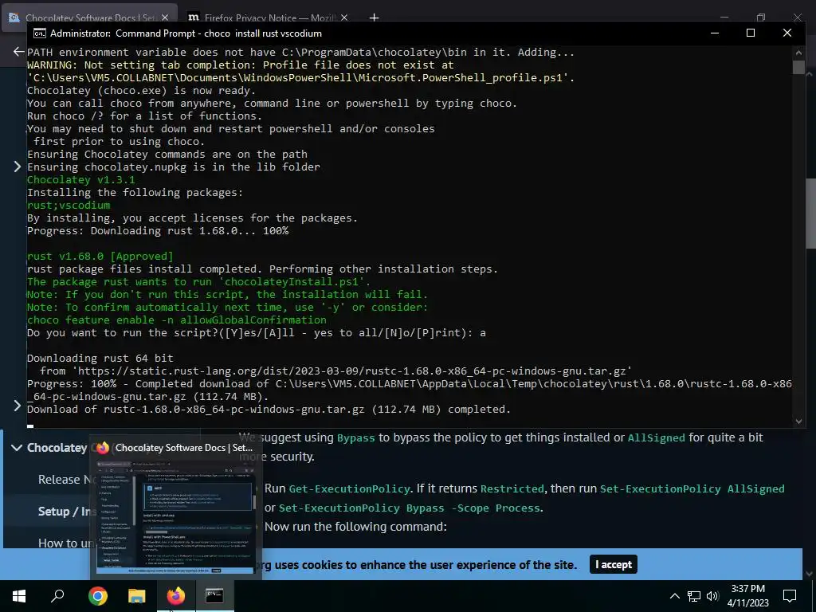Expand upper sidebar chevron in Firefox
This screenshot has width=816, height=612.
17,167
